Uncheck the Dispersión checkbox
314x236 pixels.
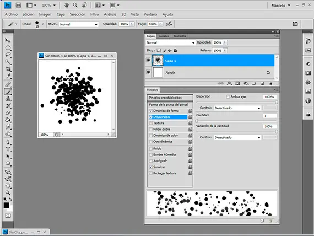[x=151, y=117]
